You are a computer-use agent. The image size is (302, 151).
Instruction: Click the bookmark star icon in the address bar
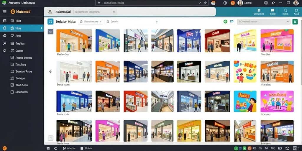point(205,3)
